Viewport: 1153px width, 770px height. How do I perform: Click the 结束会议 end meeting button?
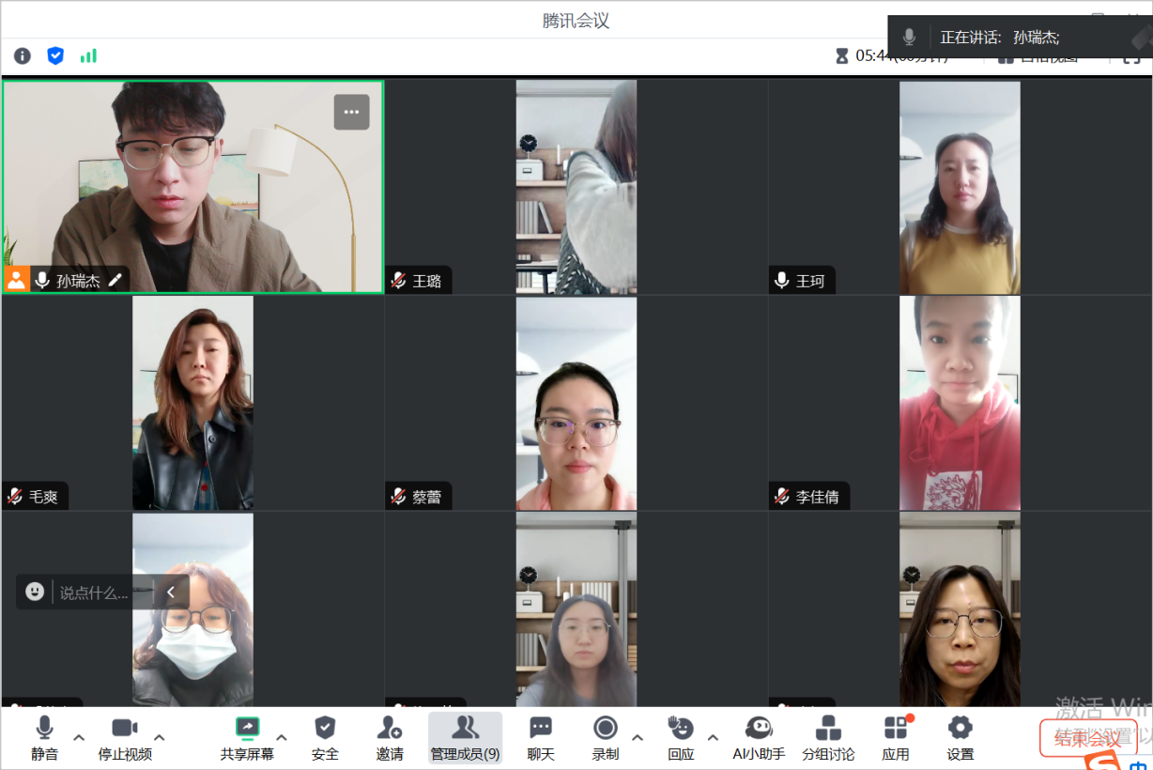[x=1087, y=738]
